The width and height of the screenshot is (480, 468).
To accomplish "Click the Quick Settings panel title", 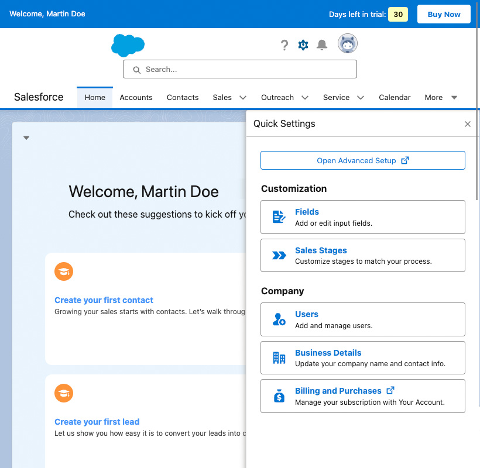I will coord(284,123).
